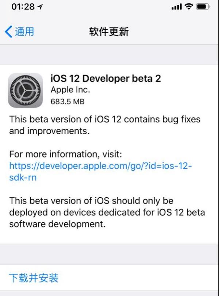The height and width of the screenshot is (296, 219).
Task: Tap the gear artwork inside the update thumbnail
Action: (26, 89)
